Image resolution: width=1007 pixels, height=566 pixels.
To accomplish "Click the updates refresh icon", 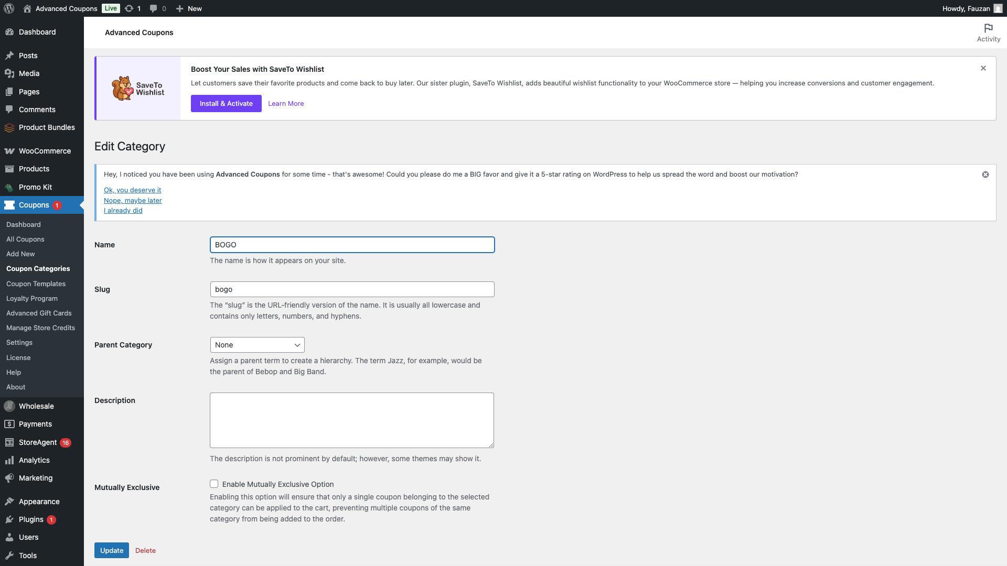I will 129,8.
